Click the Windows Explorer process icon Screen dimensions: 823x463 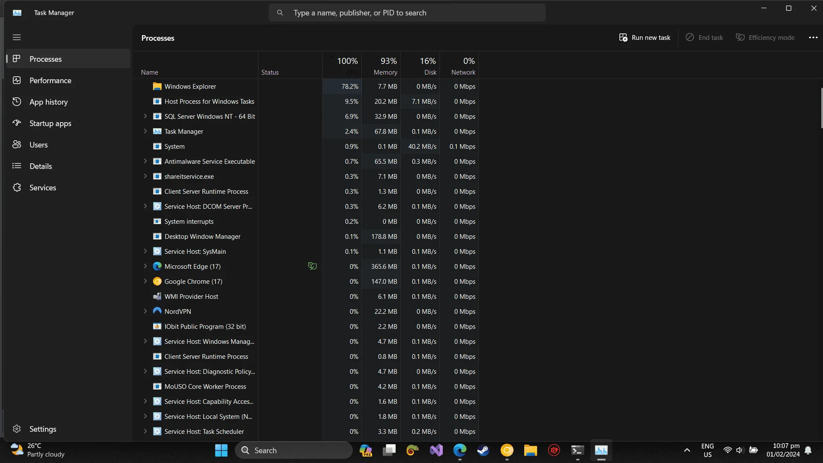click(157, 87)
